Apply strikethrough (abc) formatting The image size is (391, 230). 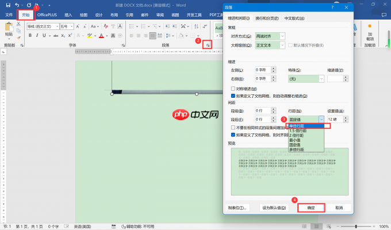[x=56, y=36]
